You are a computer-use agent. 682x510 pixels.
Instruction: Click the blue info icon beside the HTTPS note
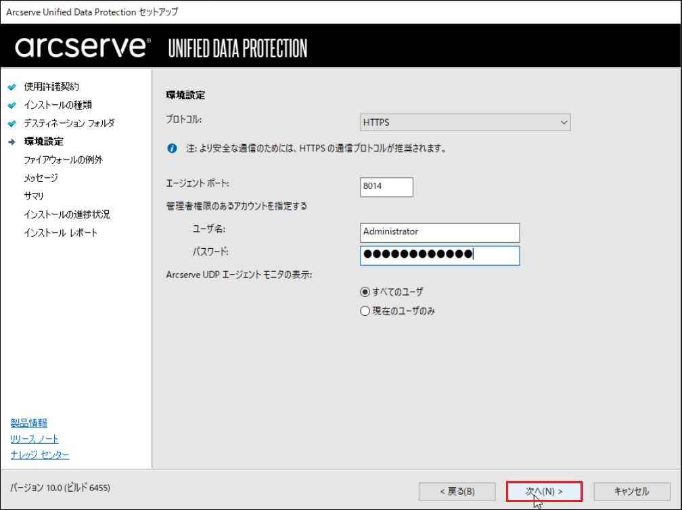pyautogui.click(x=173, y=148)
